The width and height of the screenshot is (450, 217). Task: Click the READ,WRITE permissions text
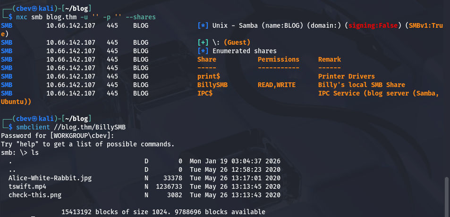tap(276, 85)
